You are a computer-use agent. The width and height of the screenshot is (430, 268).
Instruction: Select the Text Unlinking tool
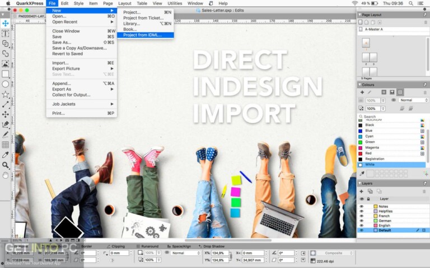pyautogui.click(x=5, y=54)
